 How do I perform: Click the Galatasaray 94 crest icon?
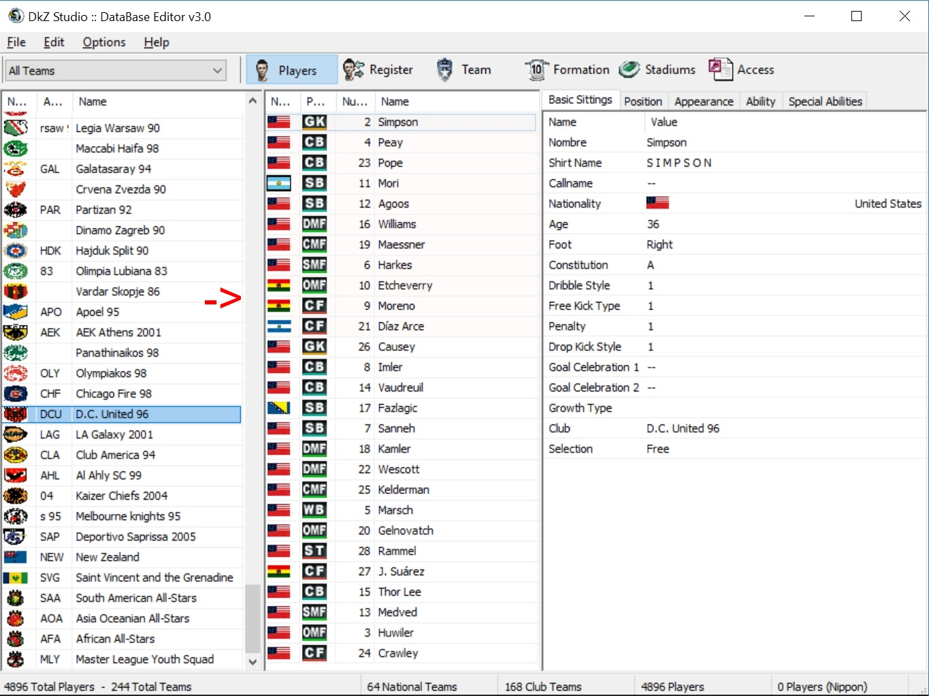click(x=16, y=169)
